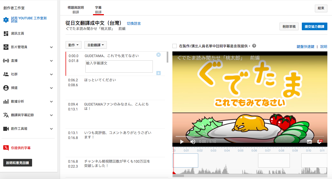Play the Gudetama video
The height and width of the screenshot is (179, 332).
182,142
